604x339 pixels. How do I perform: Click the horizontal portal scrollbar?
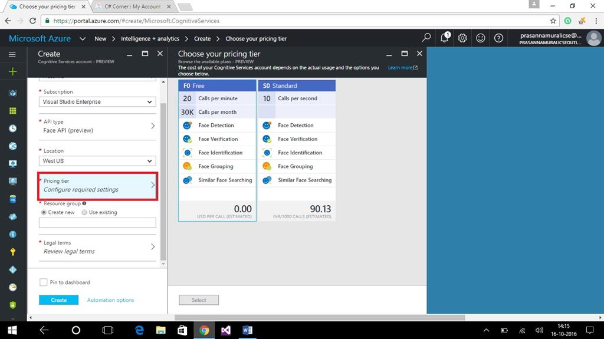(320, 317)
